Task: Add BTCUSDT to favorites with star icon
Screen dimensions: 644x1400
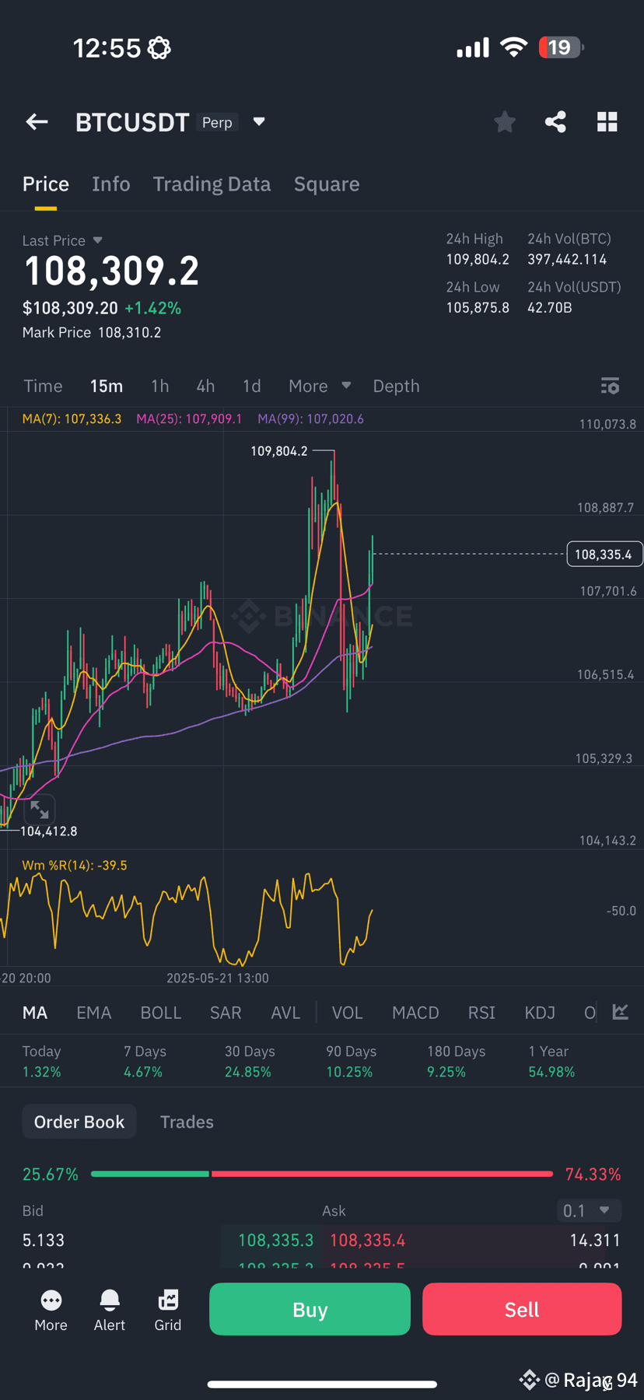Action: point(505,121)
